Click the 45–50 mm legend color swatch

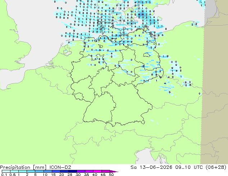pos(106,171)
